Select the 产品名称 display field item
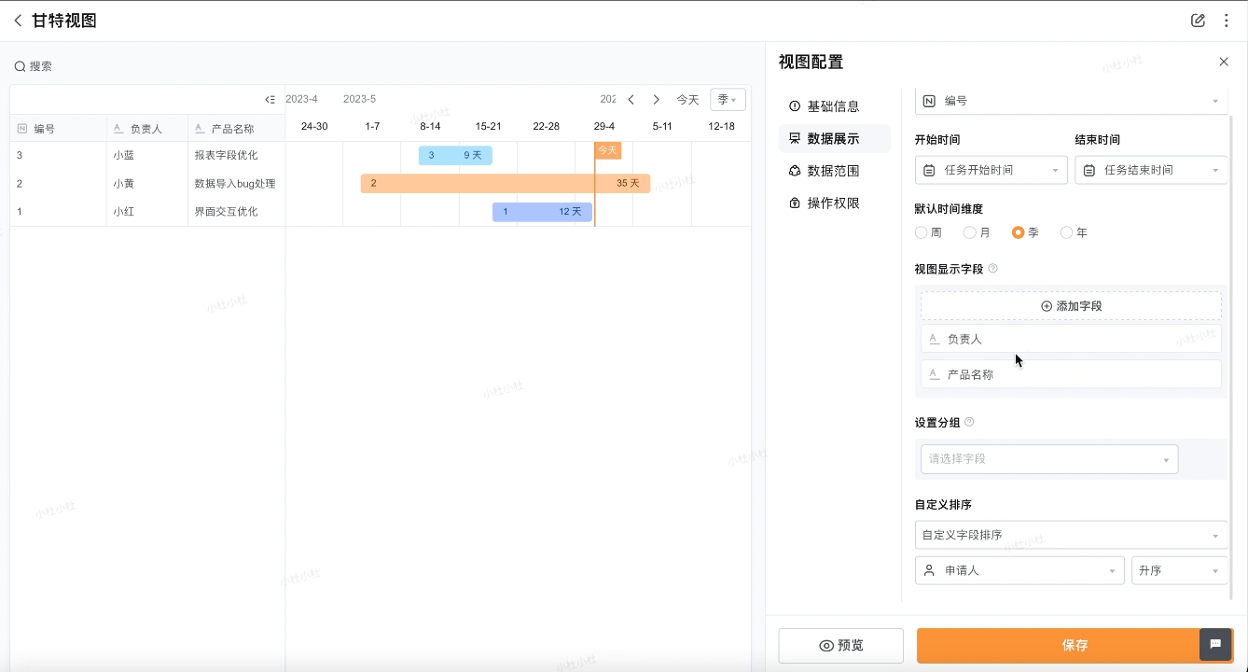Screen dimensions: 1248x672 1071,374
